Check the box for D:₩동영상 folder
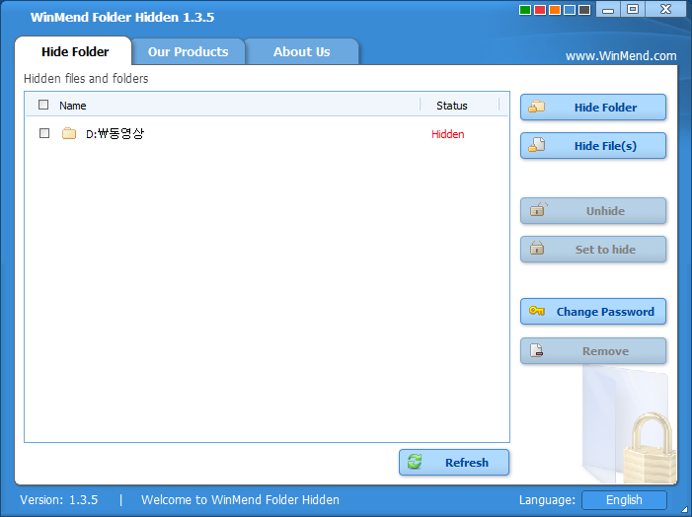 pos(44,133)
